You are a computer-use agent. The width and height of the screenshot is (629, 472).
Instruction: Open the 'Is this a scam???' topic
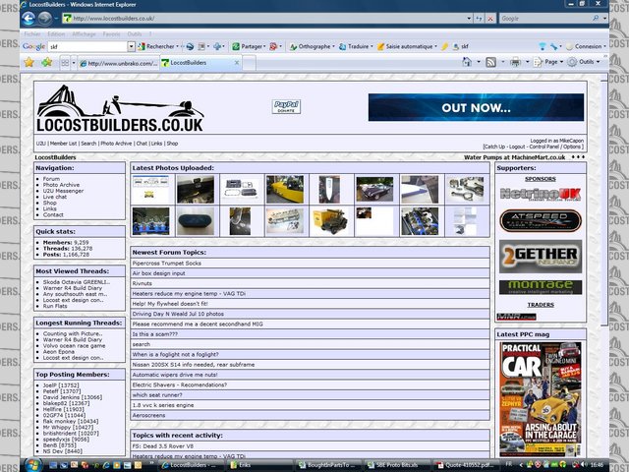point(155,334)
